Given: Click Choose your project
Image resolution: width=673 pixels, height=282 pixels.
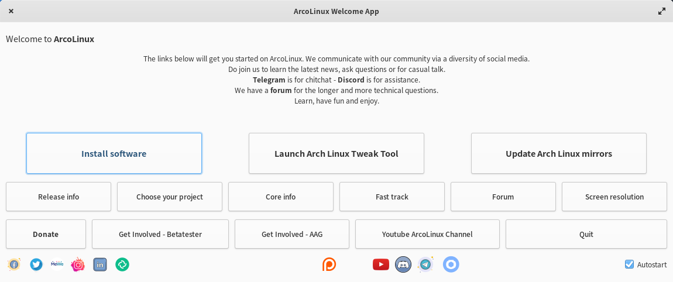Looking at the screenshot, I should tap(170, 197).
